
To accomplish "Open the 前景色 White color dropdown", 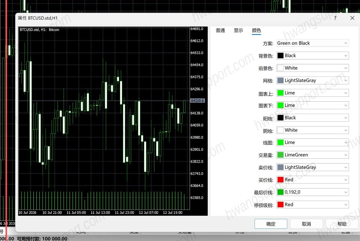I will point(313,68).
